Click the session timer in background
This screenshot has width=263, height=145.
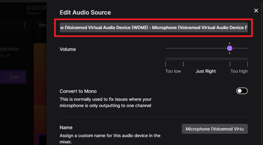pos(36,8)
